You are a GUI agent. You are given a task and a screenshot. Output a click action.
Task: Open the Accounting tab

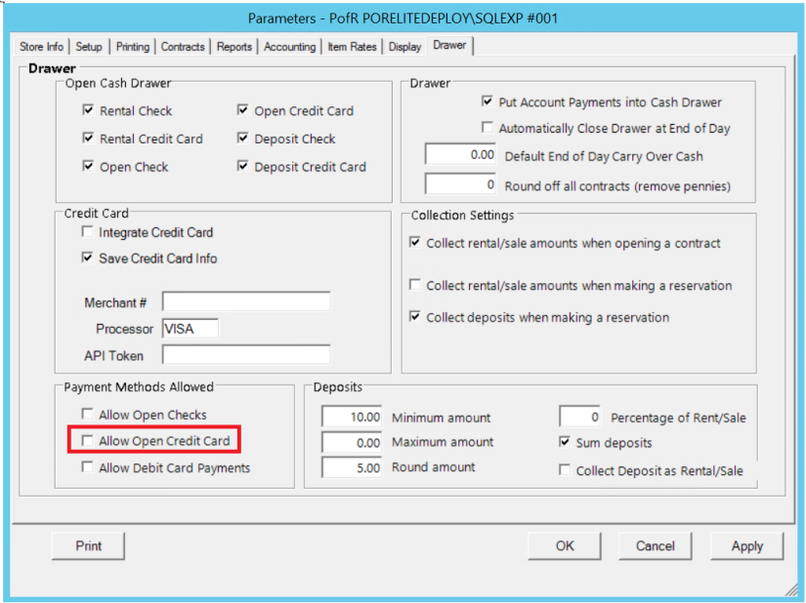(x=289, y=47)
